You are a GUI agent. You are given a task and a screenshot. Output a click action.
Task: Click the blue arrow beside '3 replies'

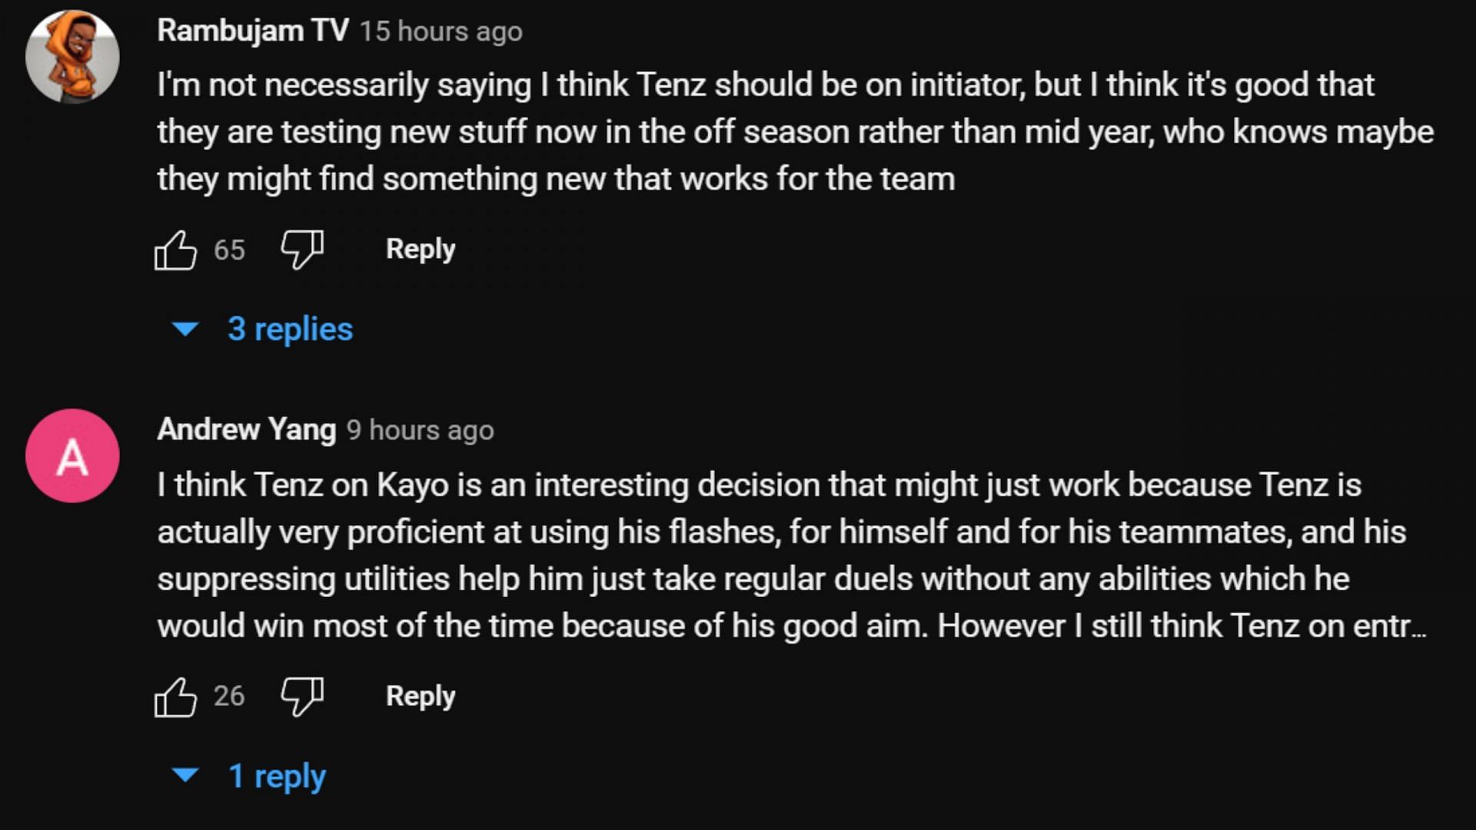185,329
